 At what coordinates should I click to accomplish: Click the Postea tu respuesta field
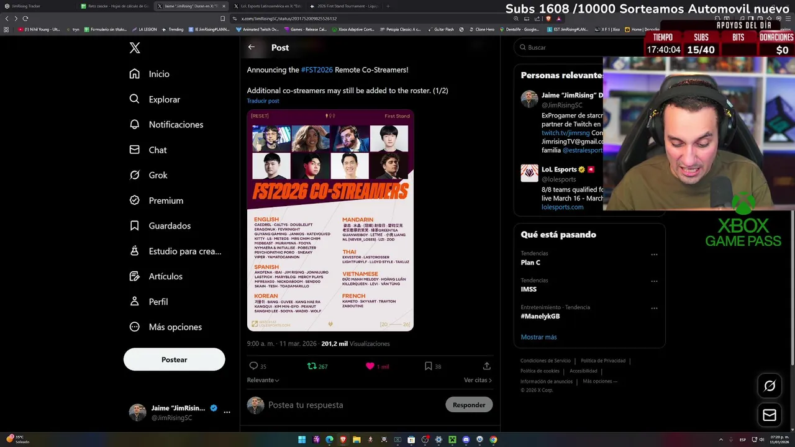pyautogui.click(x=354, y=405)
